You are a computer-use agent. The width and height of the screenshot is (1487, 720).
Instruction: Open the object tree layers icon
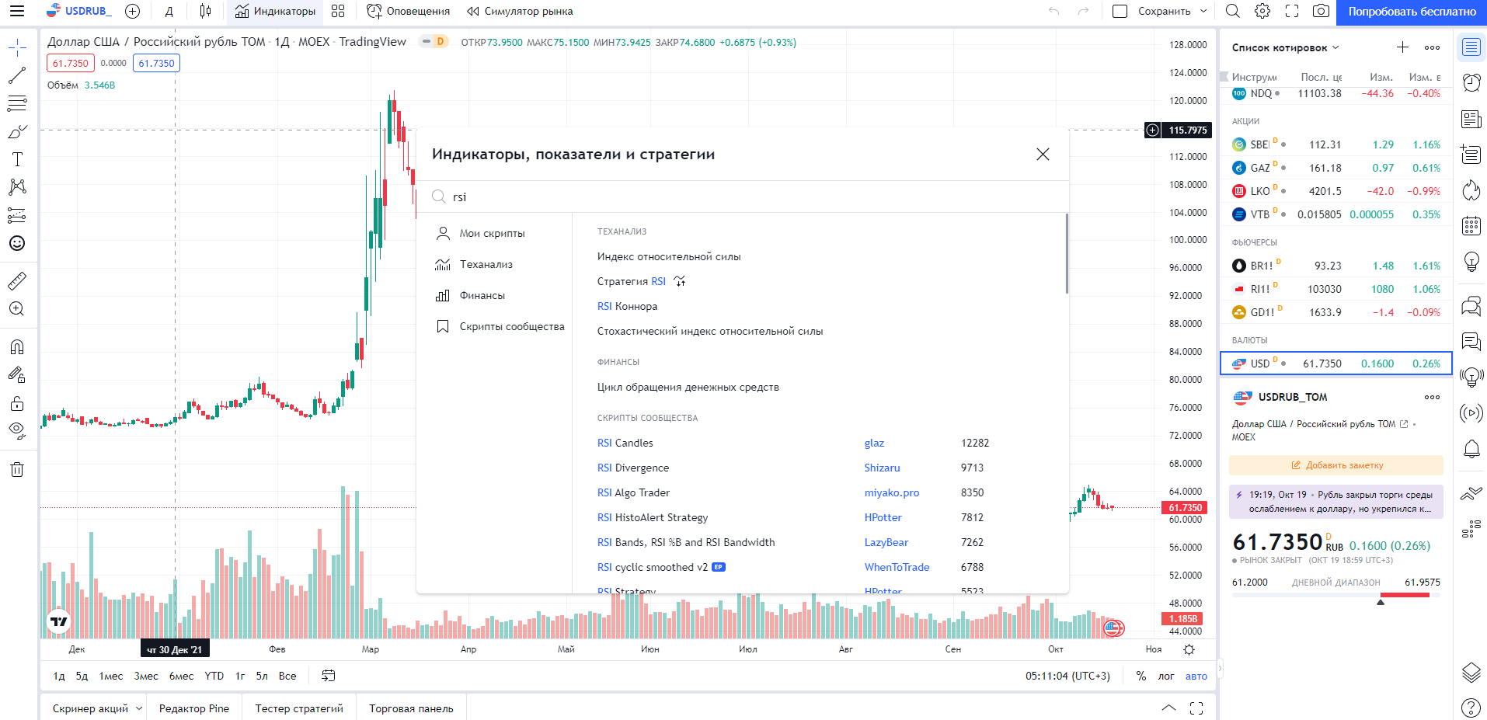[x=1471, y=673]
